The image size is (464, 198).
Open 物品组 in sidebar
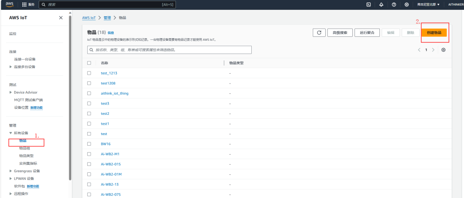click(x=24, y=148)
